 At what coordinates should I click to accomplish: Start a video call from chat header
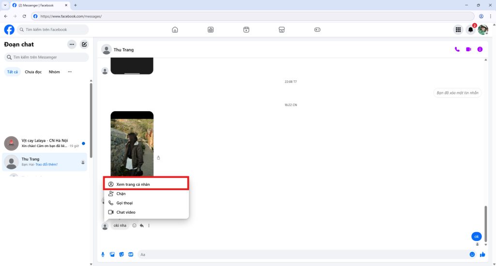point(468,49)
